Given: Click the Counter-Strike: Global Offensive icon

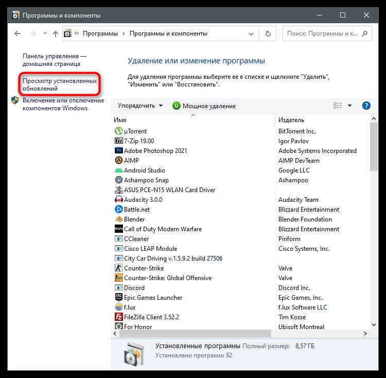Looking at the screenshot, I should [119, 278].
